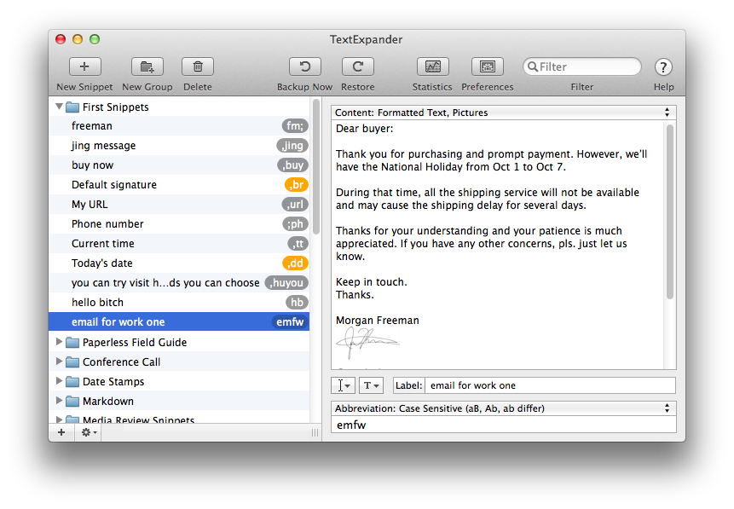Collapse the First Snippets group

(59, 107)
